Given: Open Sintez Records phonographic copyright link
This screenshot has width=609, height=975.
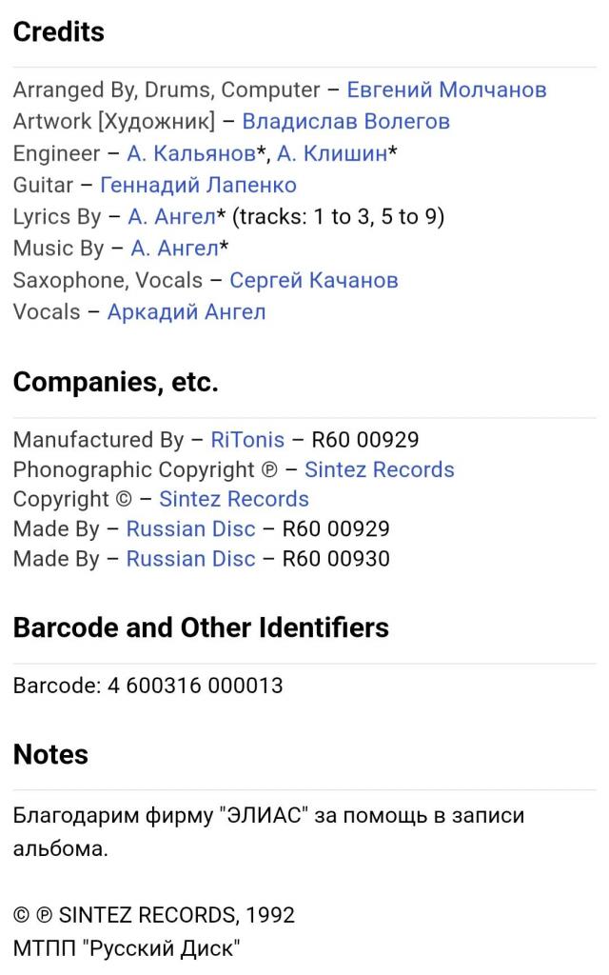Looking at the screenshot, I should point(379,469).
